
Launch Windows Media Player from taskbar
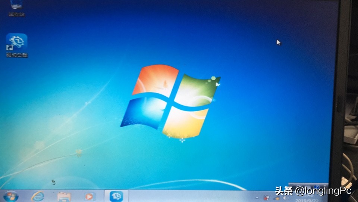point(89,196)
